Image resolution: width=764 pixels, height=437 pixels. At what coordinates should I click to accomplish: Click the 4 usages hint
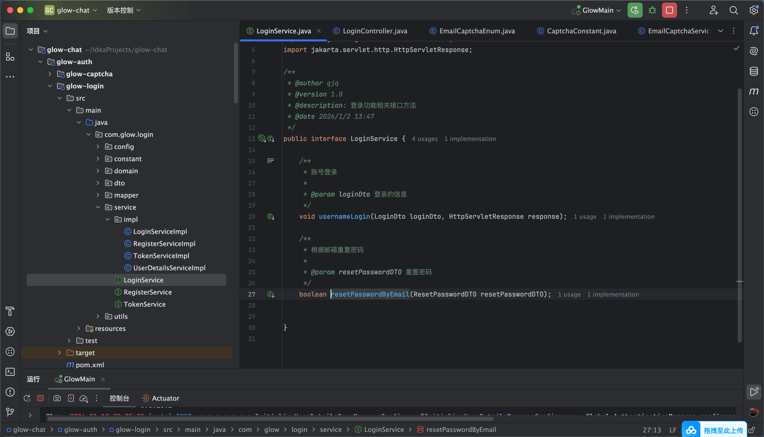(424, 139)
